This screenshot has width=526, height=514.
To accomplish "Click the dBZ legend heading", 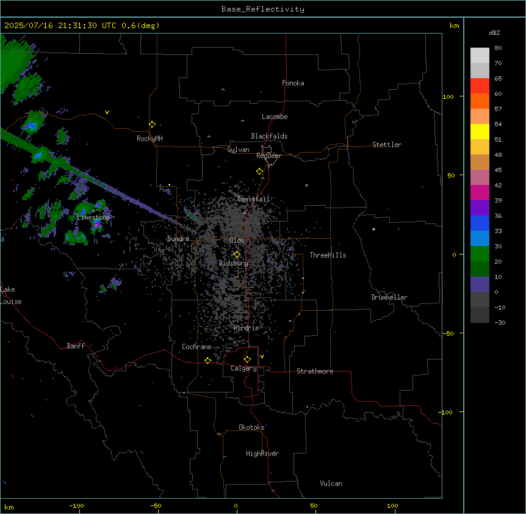I will pyautogui.click(x=494, y=32).
